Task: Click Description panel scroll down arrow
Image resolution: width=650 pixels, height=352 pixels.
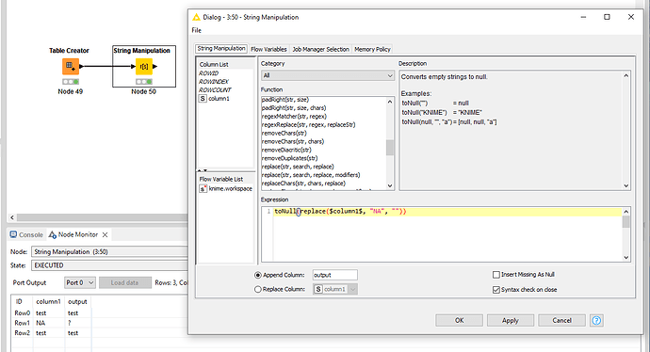Action: click(x=626, y=186)
